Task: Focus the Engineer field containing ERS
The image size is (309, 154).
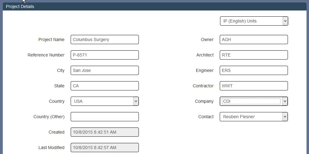Action: pos(254,70)
